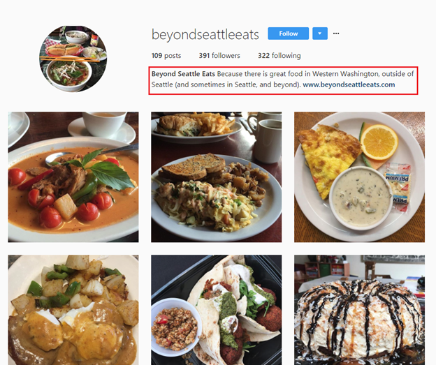This screenshot has width=436, height=365.
Task: Select the beyondseattleeats username heading
Action: pyautogui.click(x=205, y=34)
